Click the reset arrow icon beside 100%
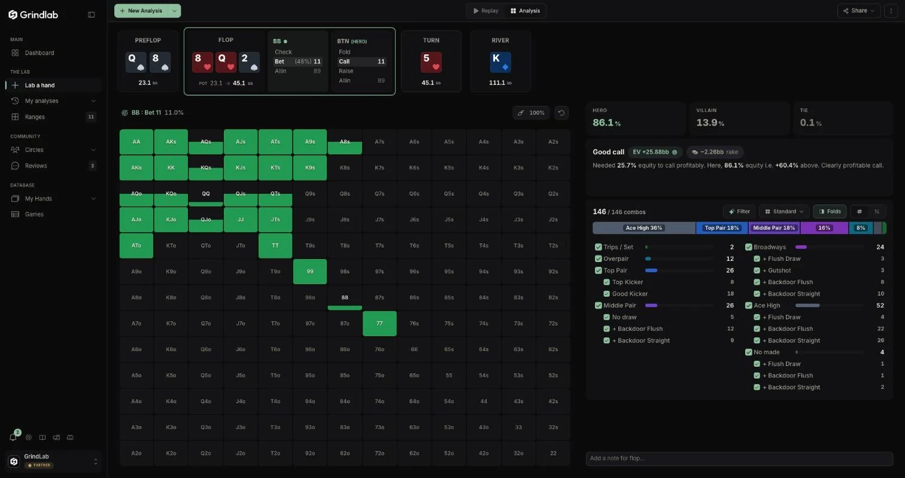This screenshot has width=905, height=478. click(561, 112)
